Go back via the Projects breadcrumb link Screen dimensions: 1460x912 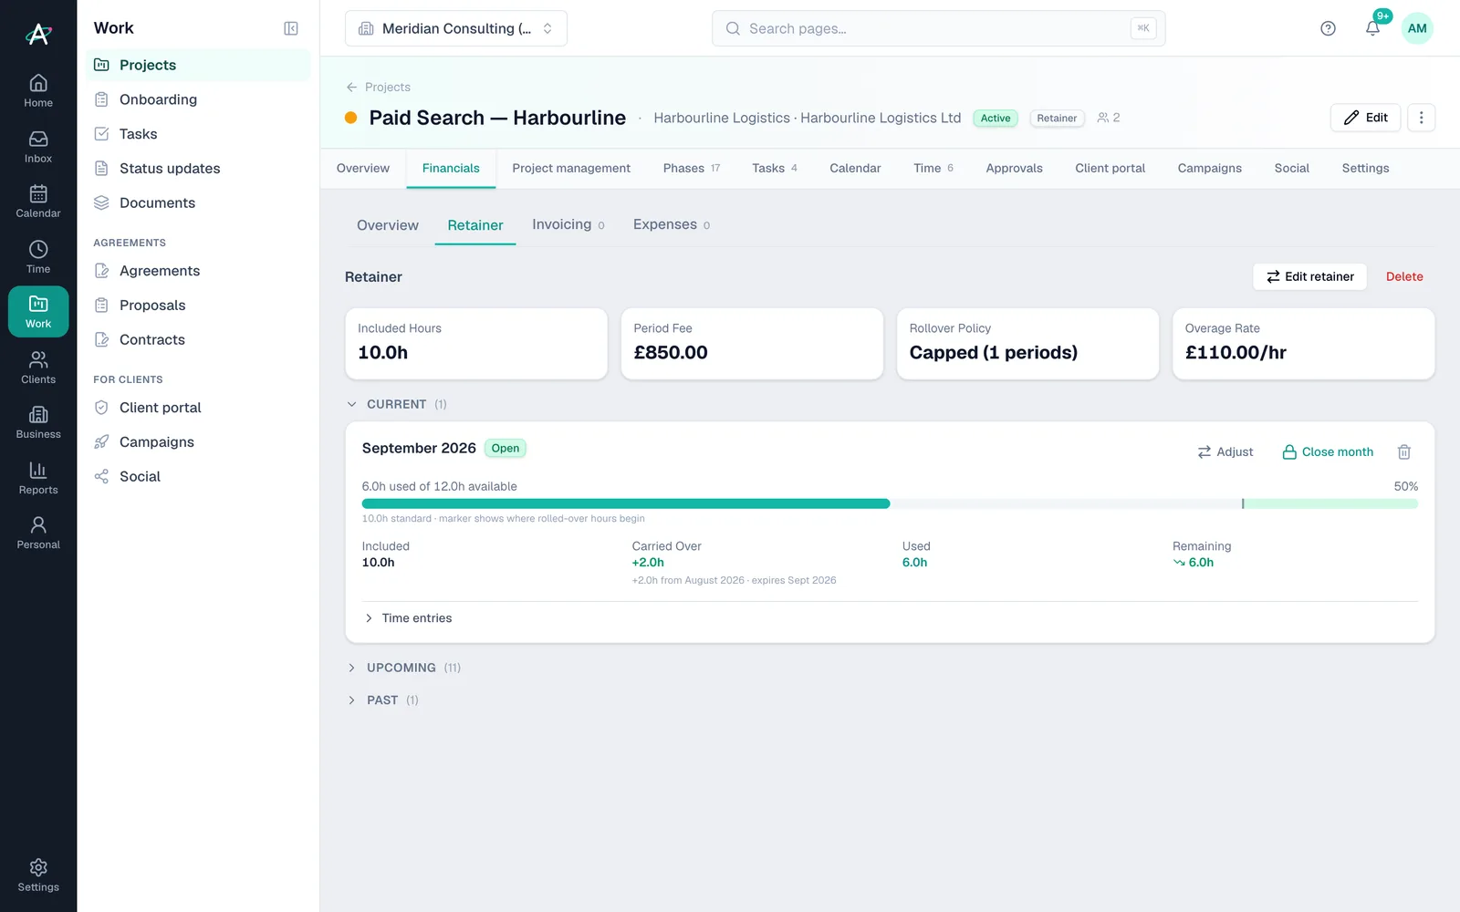point(378,87)
